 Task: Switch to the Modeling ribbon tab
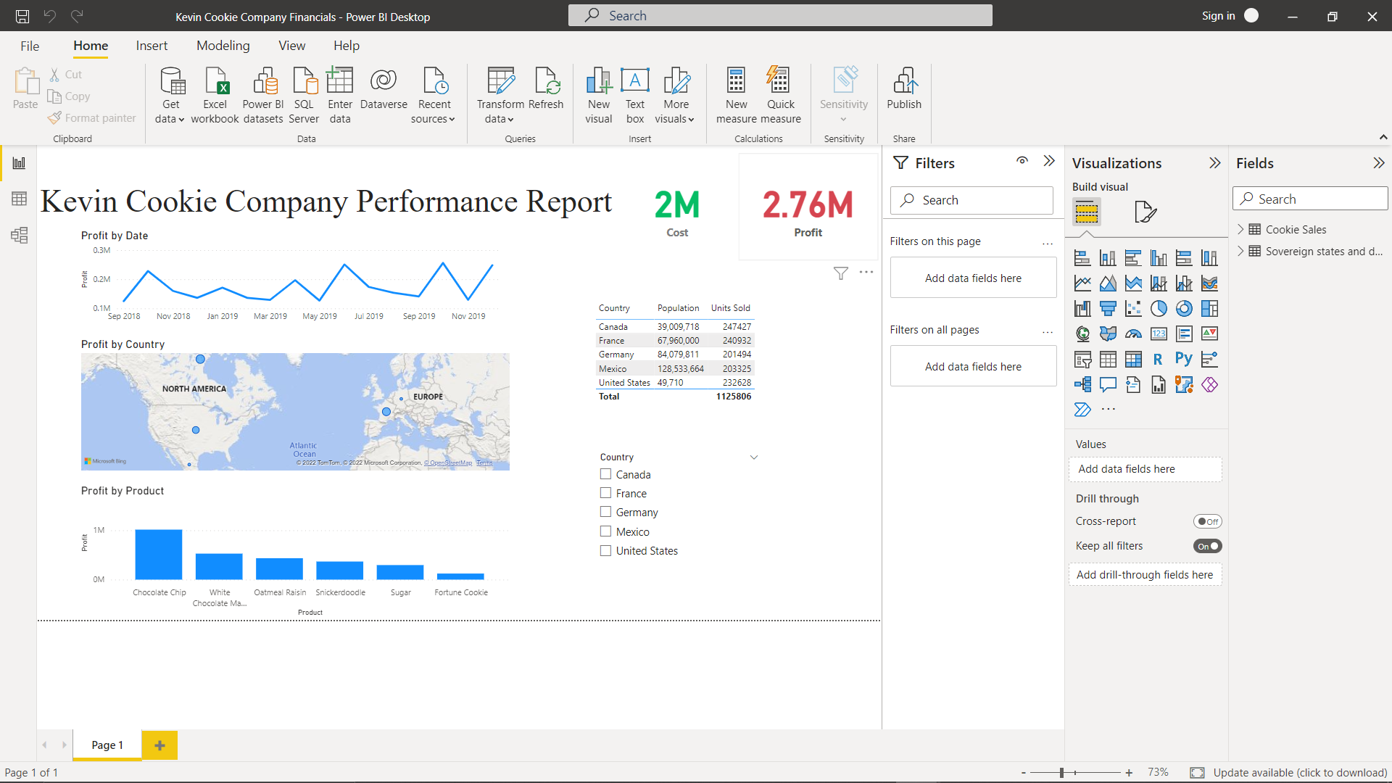point(223,46)
